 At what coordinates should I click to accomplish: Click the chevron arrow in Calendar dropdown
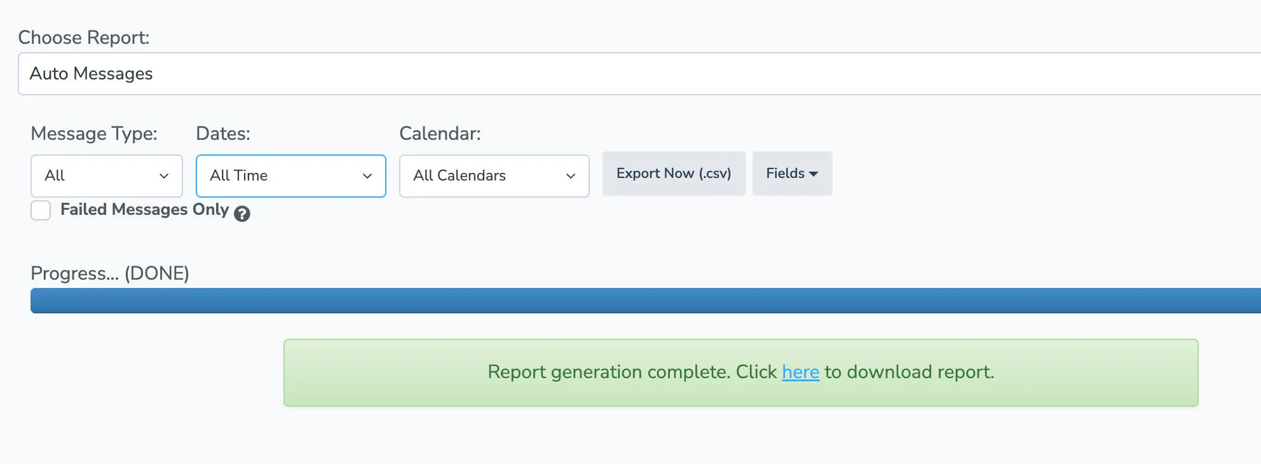[x=571, y=176]
